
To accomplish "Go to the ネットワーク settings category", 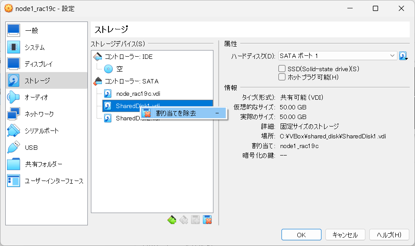I will [x=46, y=114].
